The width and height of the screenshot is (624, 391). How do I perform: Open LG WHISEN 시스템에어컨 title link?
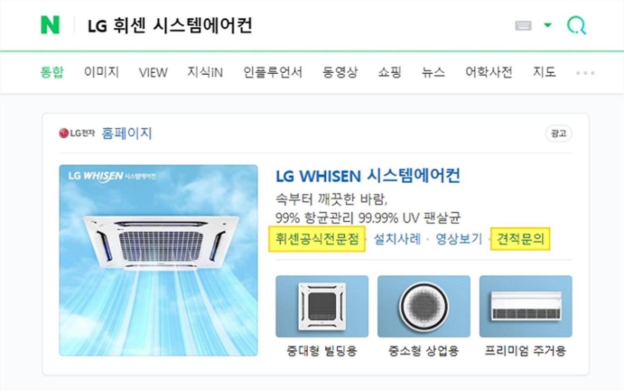pyautogui.click(x=368, y=175)
